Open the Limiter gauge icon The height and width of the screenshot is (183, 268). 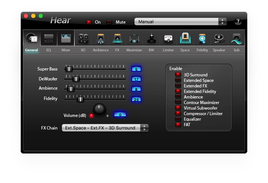click(168, 38)
